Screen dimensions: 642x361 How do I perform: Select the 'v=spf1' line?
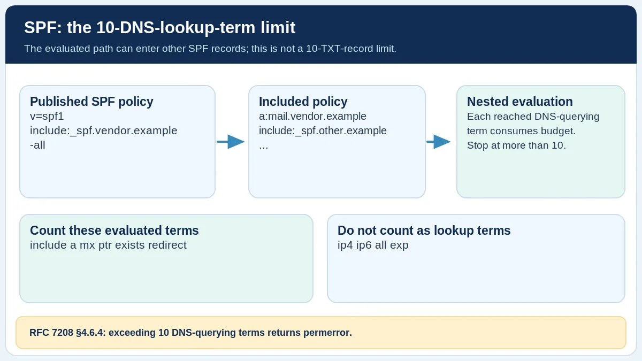(47, 116)
